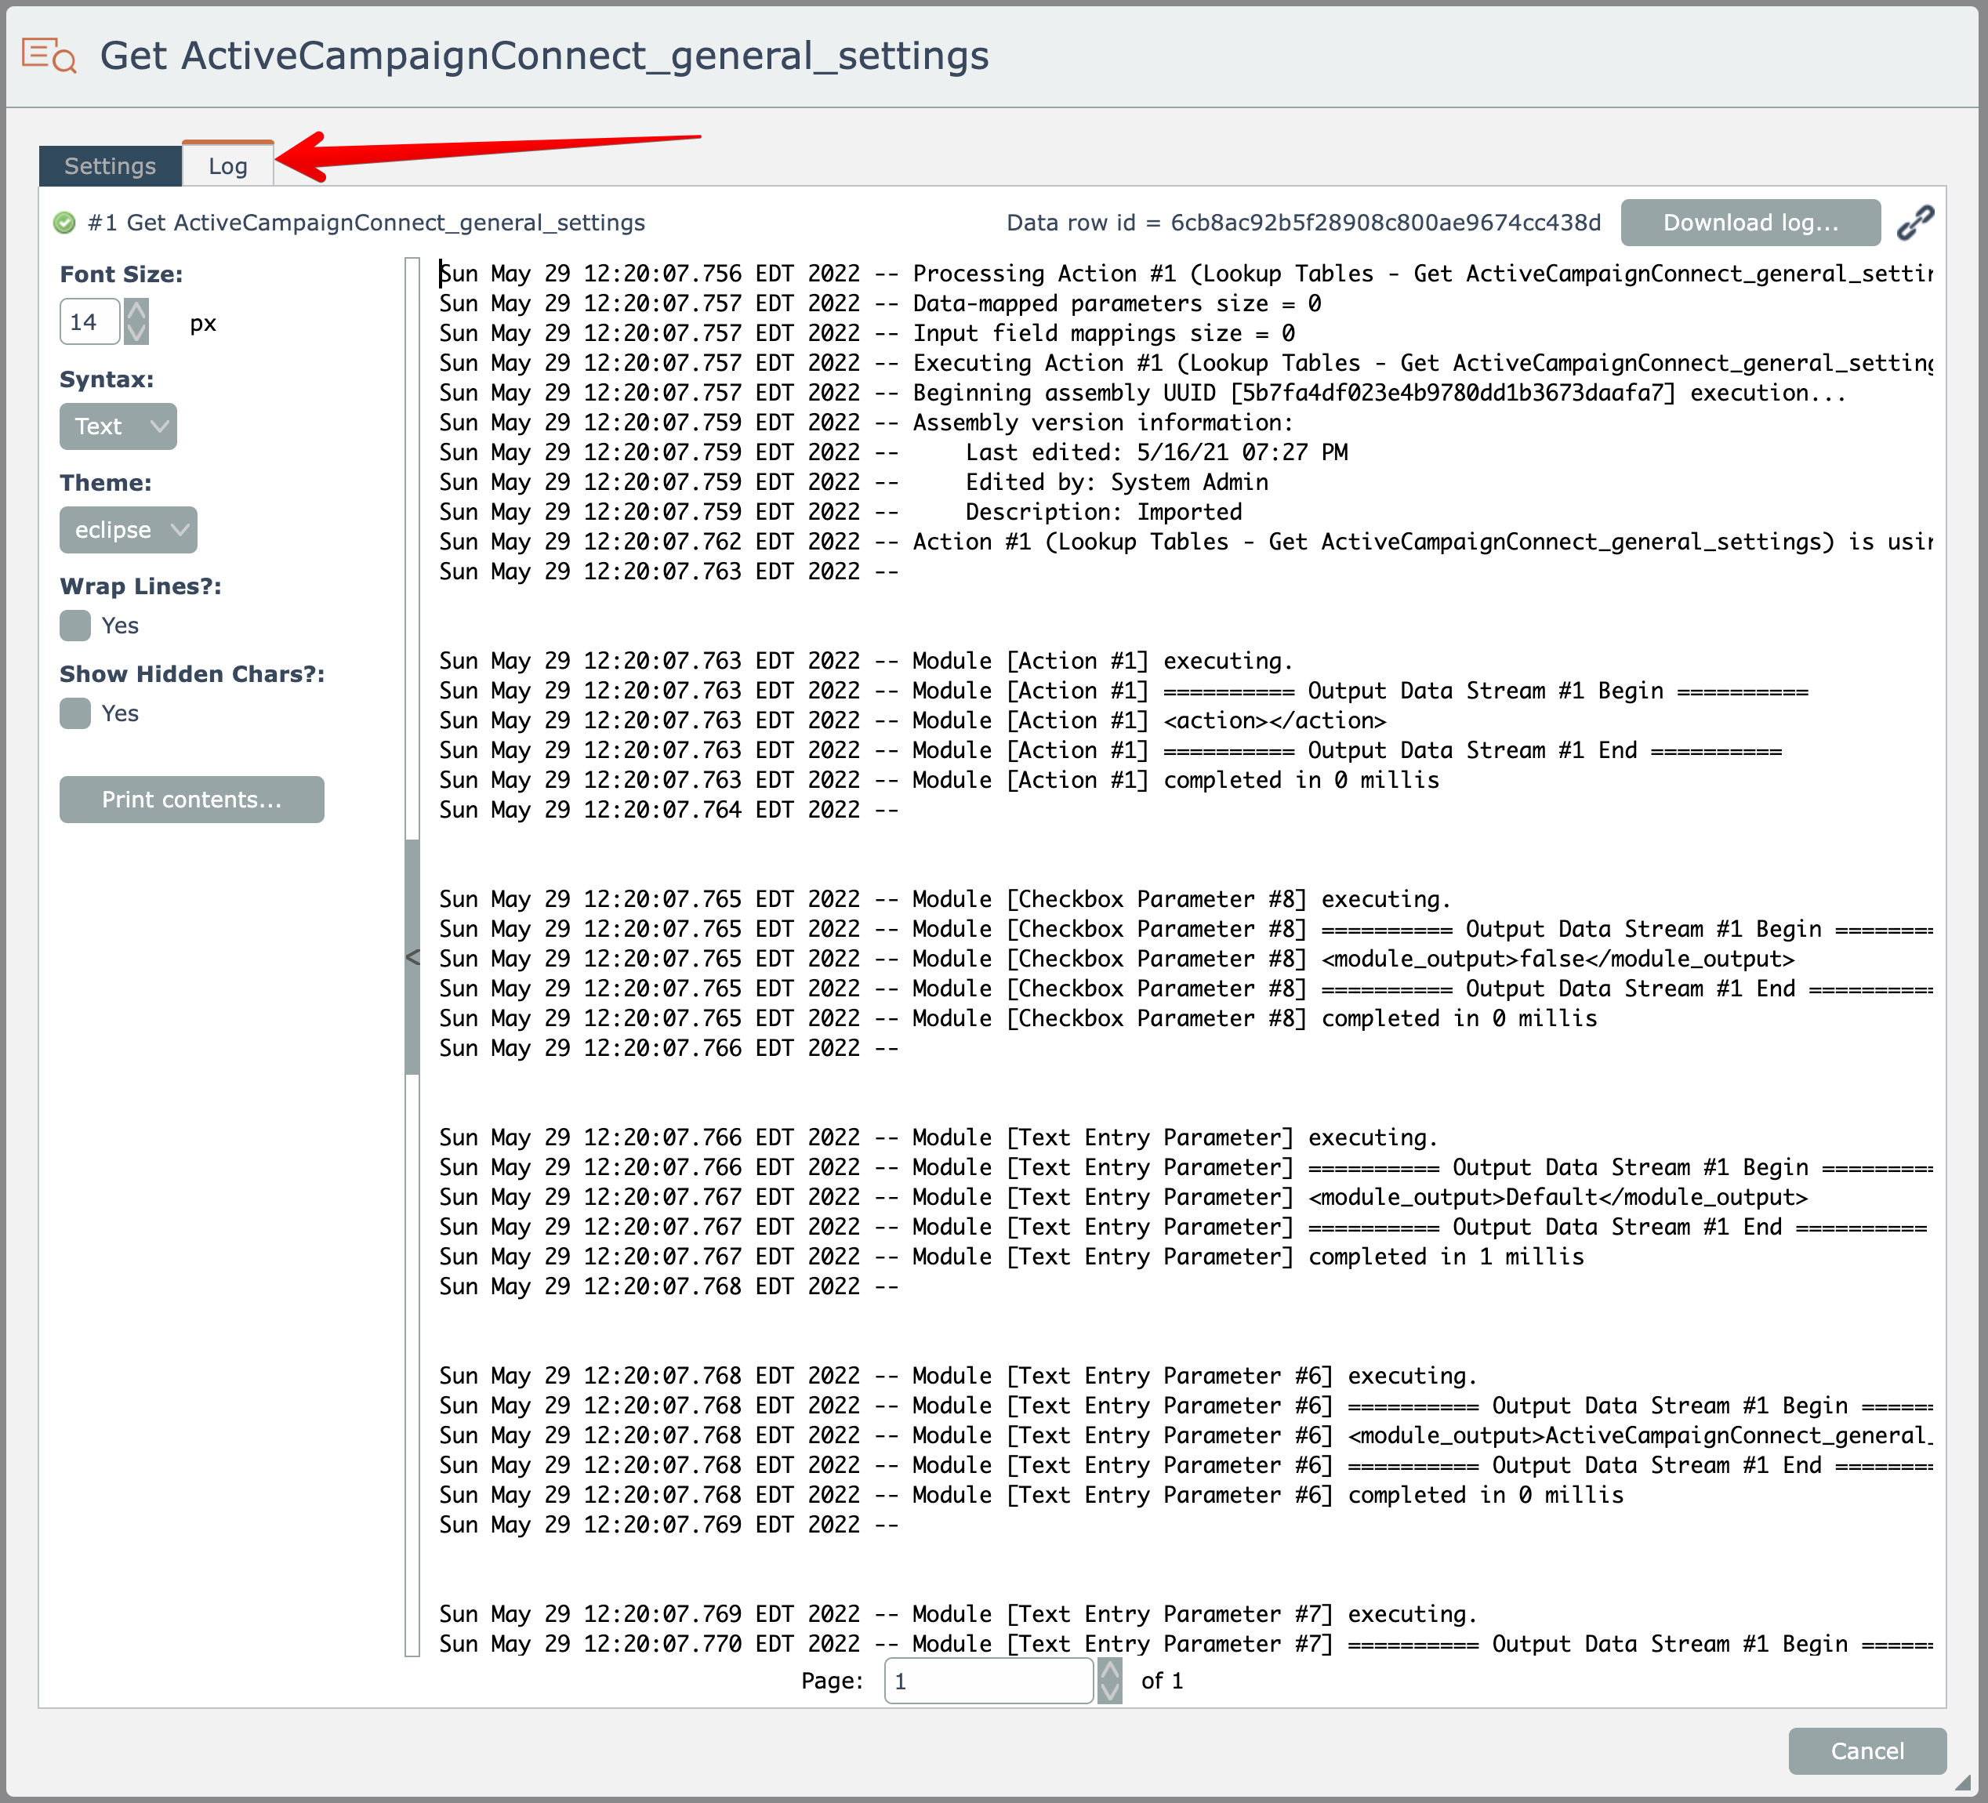The height and width of the screenshot is (1803, 1988).
Task: Increment page number with the up arrow
Action: click(x=1109, y=1670)
